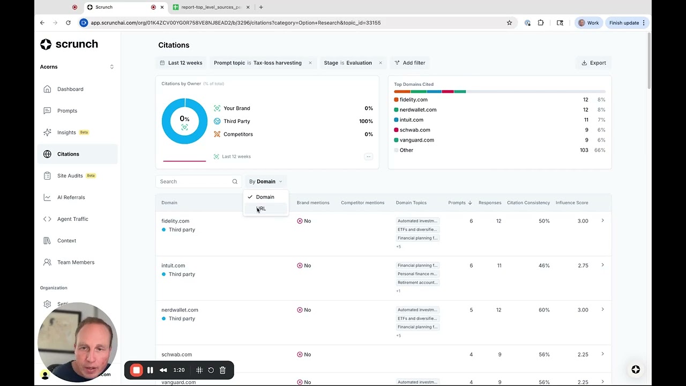
Task: Click the Your Brand legend icon
Action: point(217,108)
